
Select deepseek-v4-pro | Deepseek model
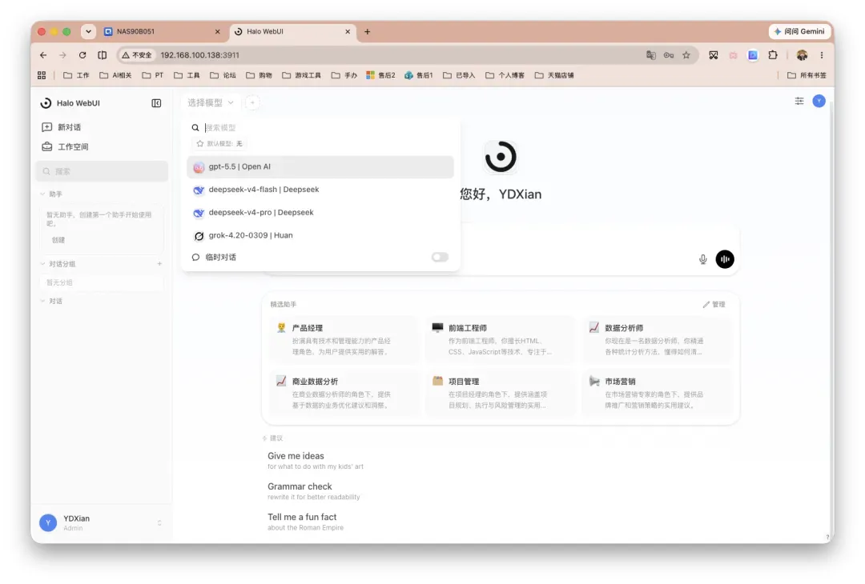[x=320, y=213]
